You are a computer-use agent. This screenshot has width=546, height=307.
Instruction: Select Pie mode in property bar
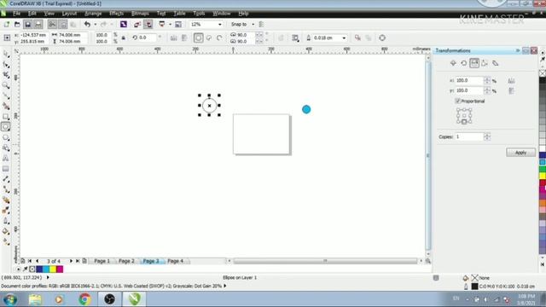coord(209,38)
